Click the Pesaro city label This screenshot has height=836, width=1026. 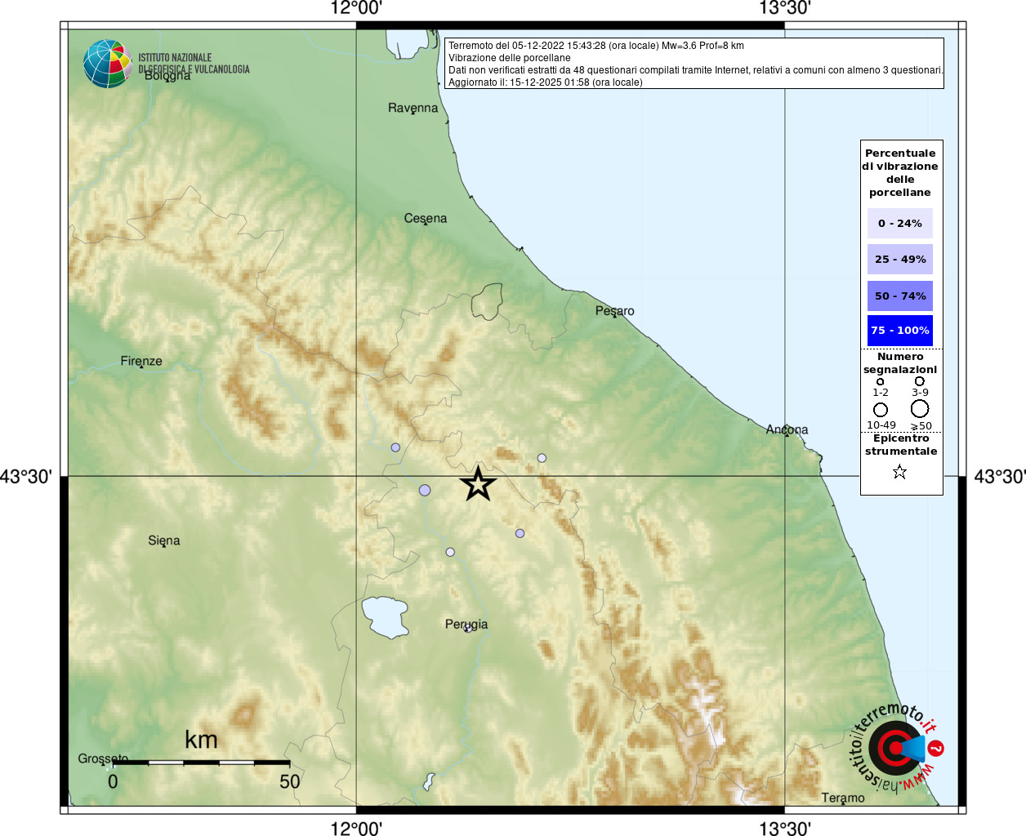(x=614, y=310)
